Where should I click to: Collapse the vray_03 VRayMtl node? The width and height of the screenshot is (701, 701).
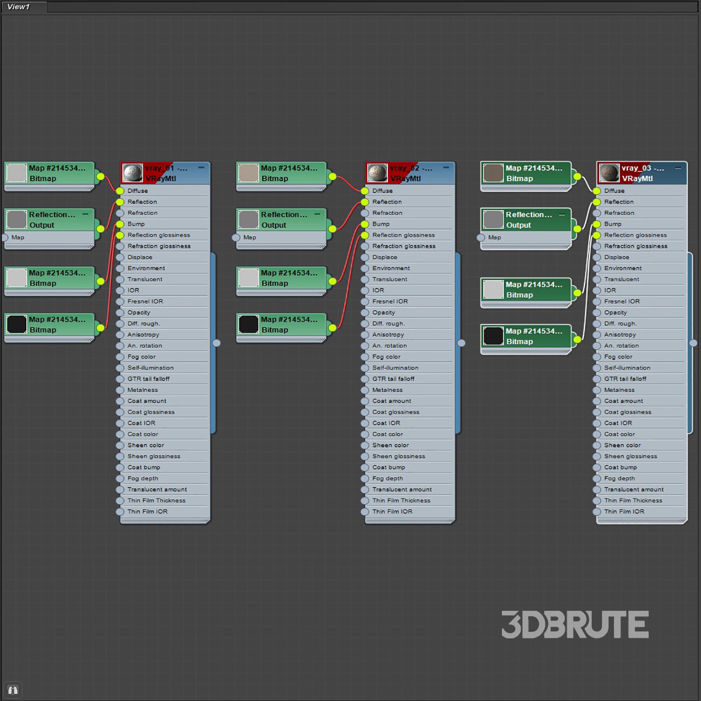[x=678, y=167]
